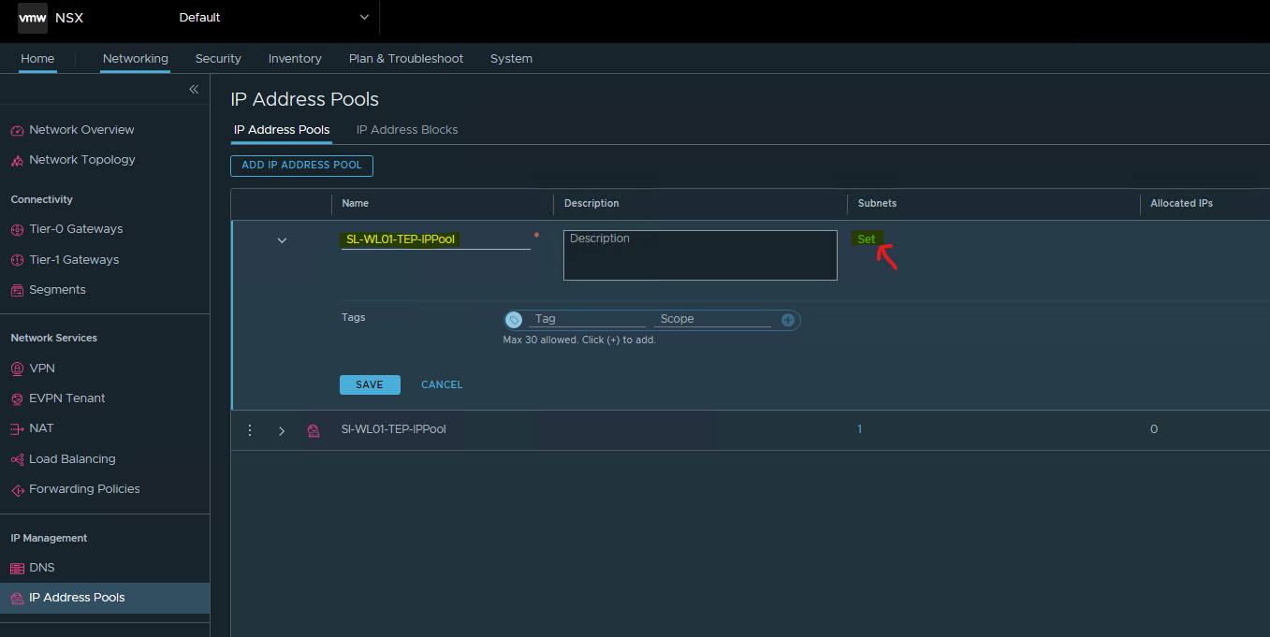Screen dimensions: 1270x637
Task: Select the IP Address Pools sub-tab
Action: (282, 130)
